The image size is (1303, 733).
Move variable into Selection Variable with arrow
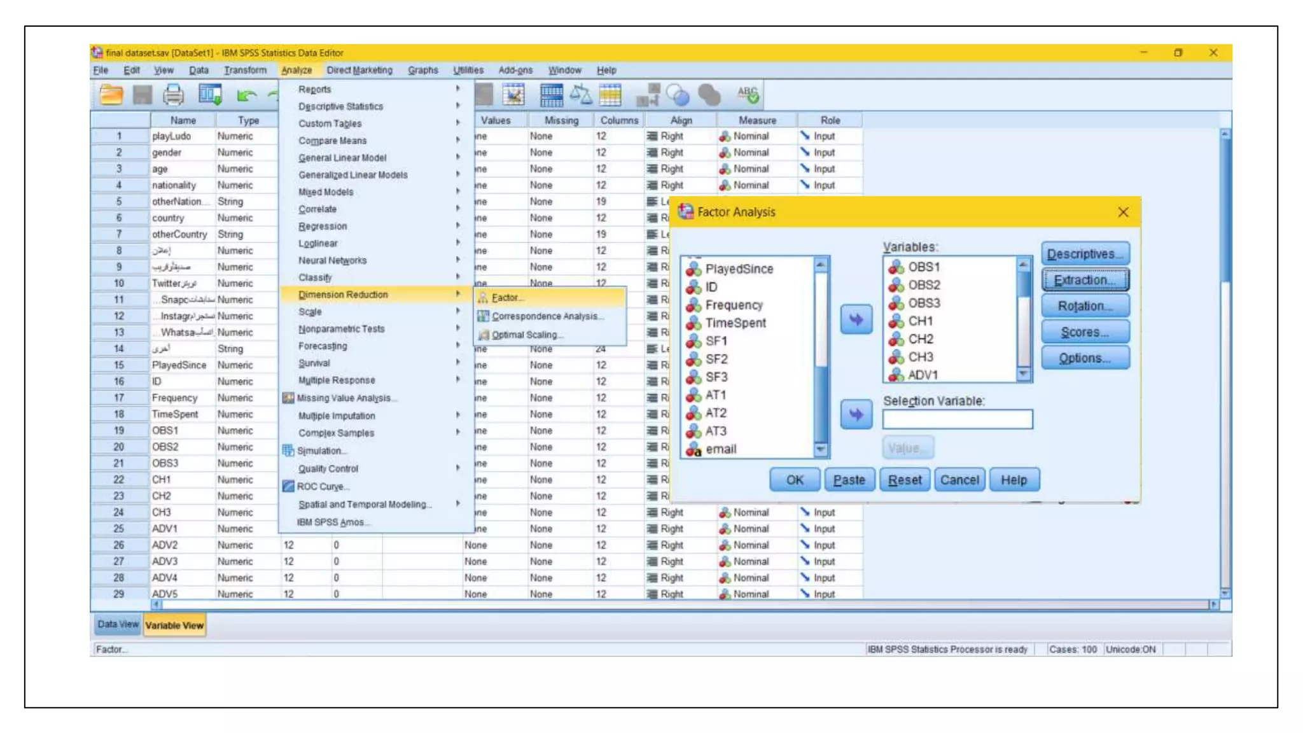pyautogui.click(x=856, y=414)
